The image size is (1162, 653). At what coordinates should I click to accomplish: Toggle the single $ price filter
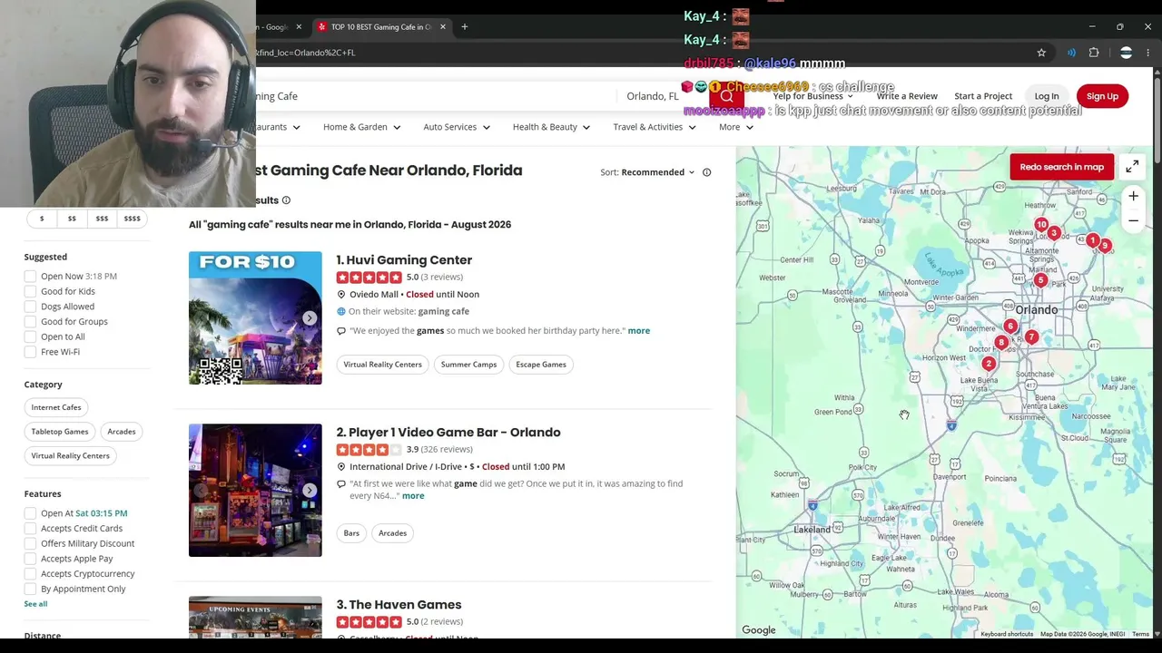tap(41, 219)
